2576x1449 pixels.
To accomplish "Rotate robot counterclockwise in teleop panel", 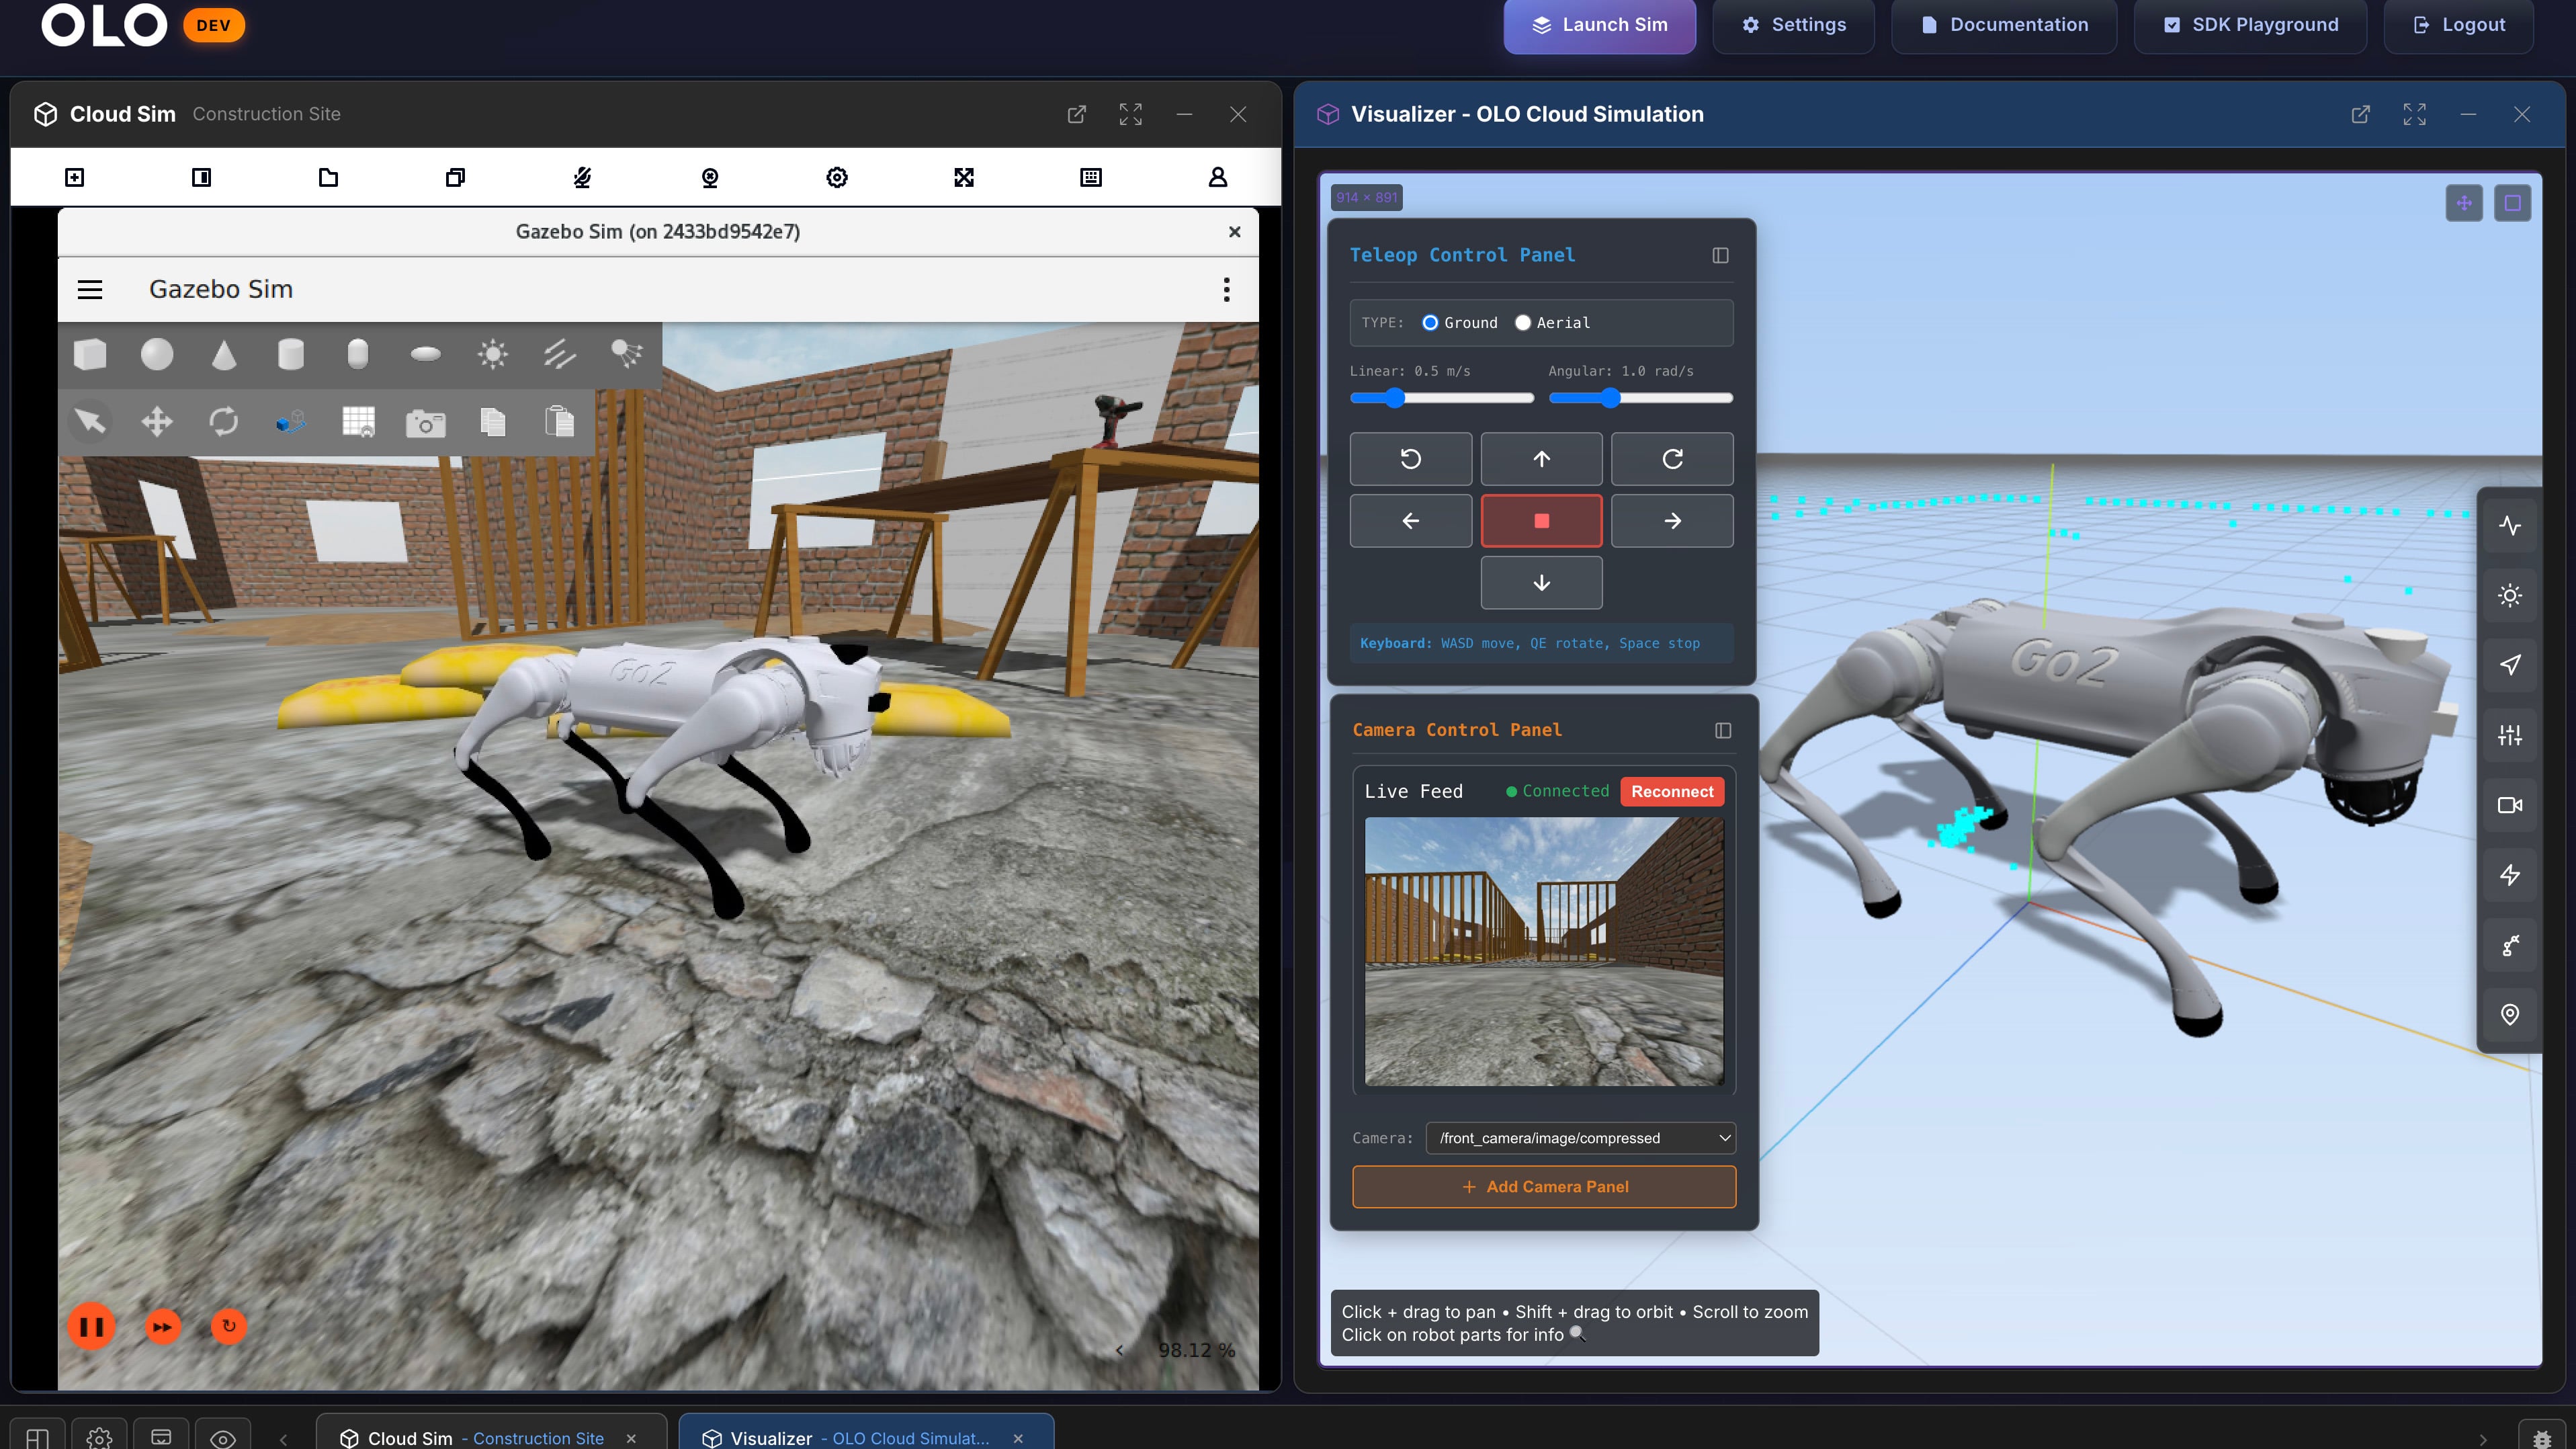I will [1410, 459].
